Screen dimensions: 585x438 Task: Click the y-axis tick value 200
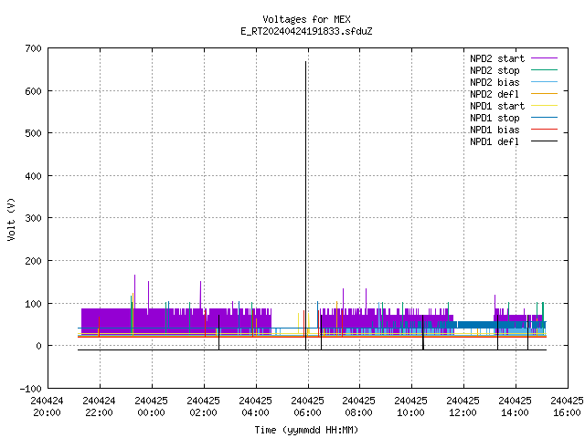33,261
